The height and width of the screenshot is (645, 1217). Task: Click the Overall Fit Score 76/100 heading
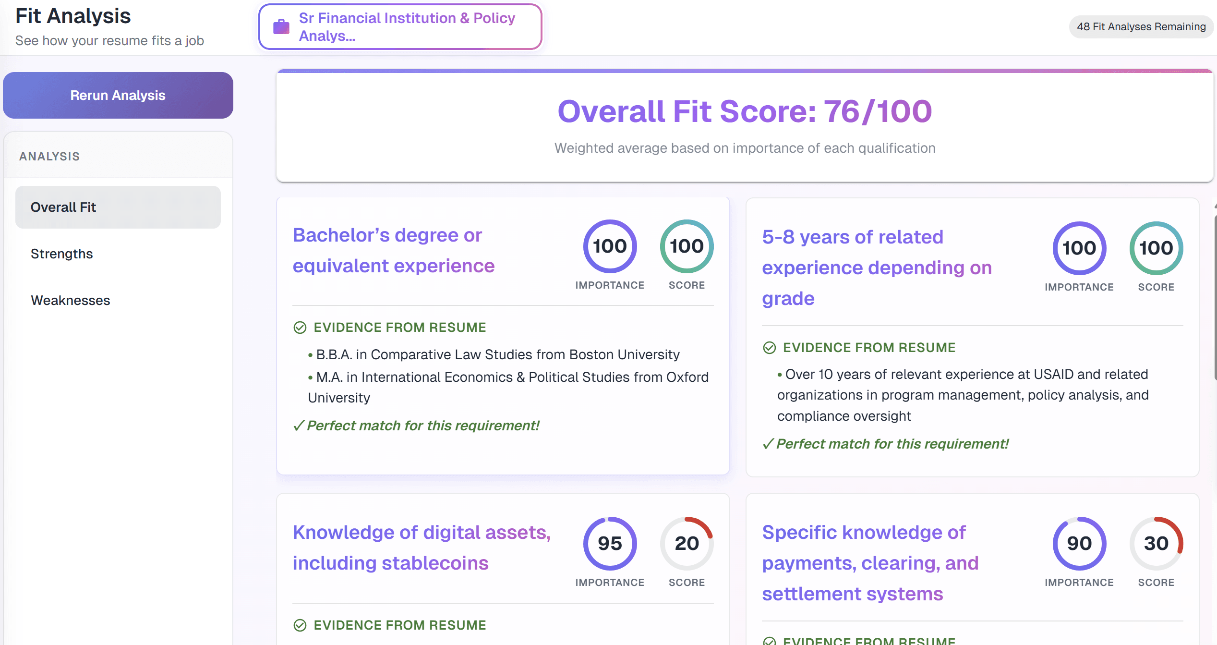click(x=745, y=111)
